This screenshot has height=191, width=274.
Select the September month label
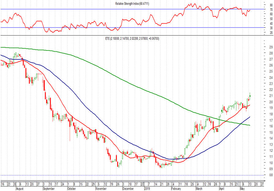pyautogui.click(x=49, y=189)
